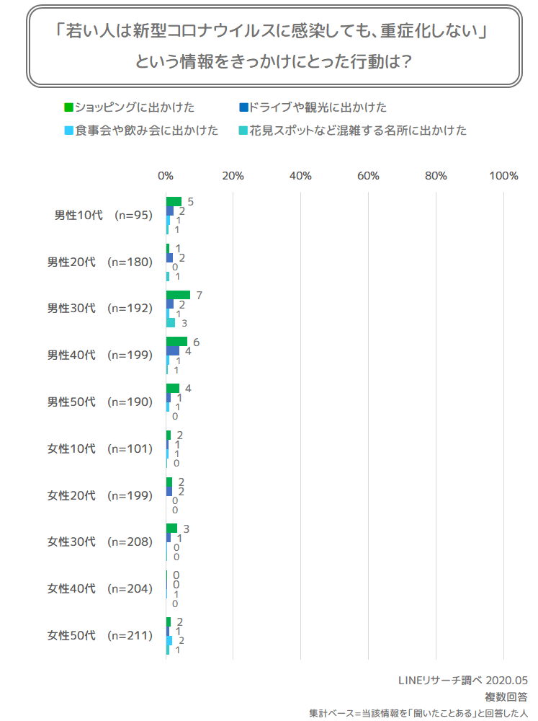The width and height of the screenshot is (538, 721).
Task: Select the 女性40代 (n=204) row label
Action: [99, 588]
